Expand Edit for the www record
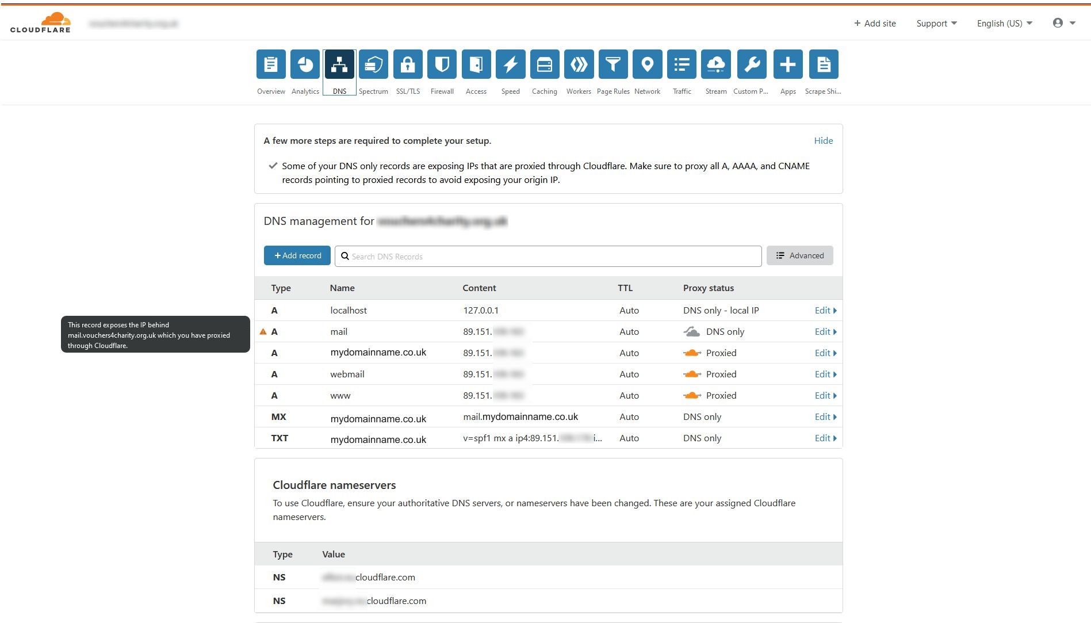 pos(825,395)
